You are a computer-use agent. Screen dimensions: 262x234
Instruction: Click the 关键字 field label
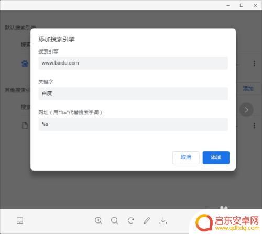tap(46, 82)
